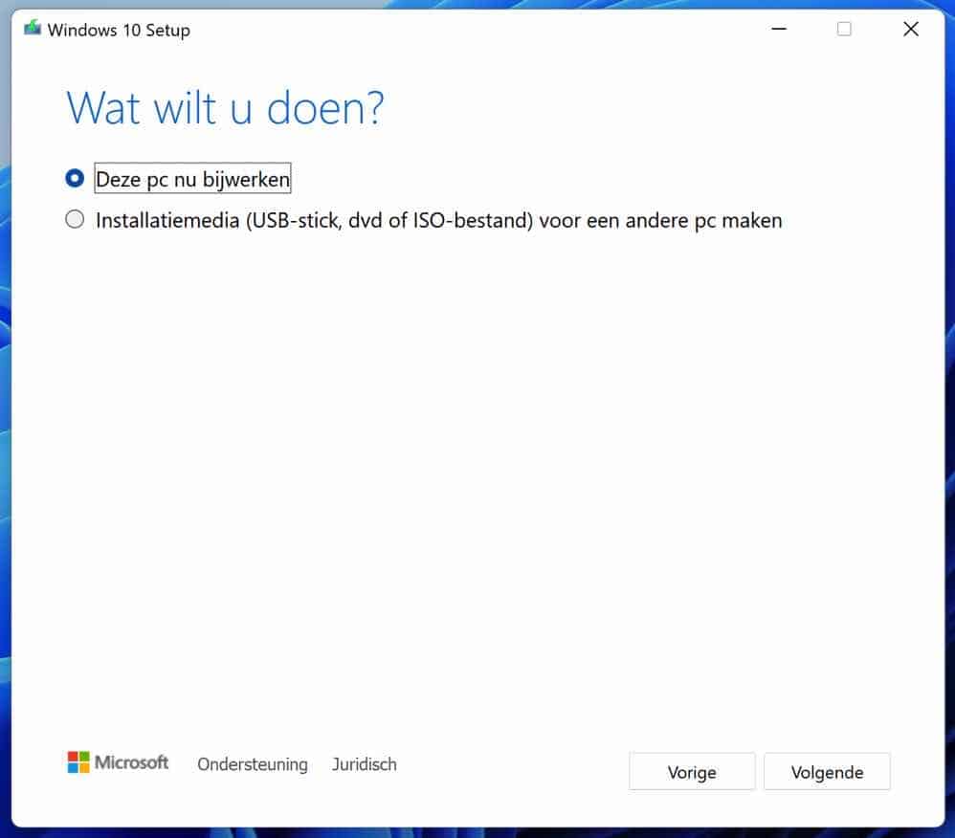Click the 'Windows 10 Setup' title text

pos(119,30)
